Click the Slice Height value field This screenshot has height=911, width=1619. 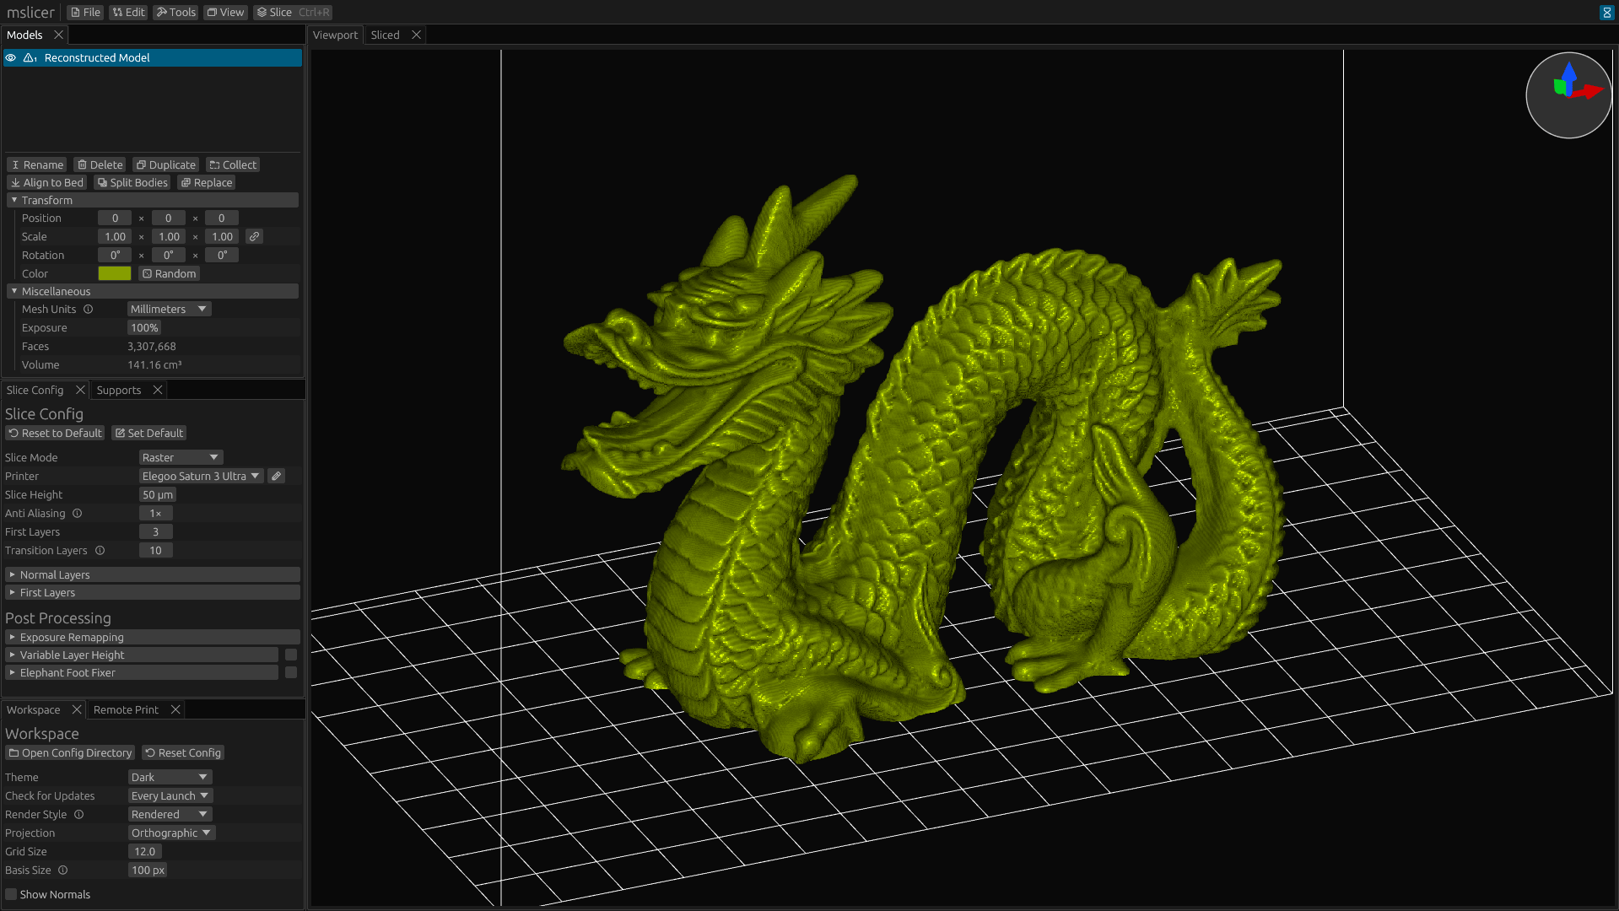[x=157, y=495]
